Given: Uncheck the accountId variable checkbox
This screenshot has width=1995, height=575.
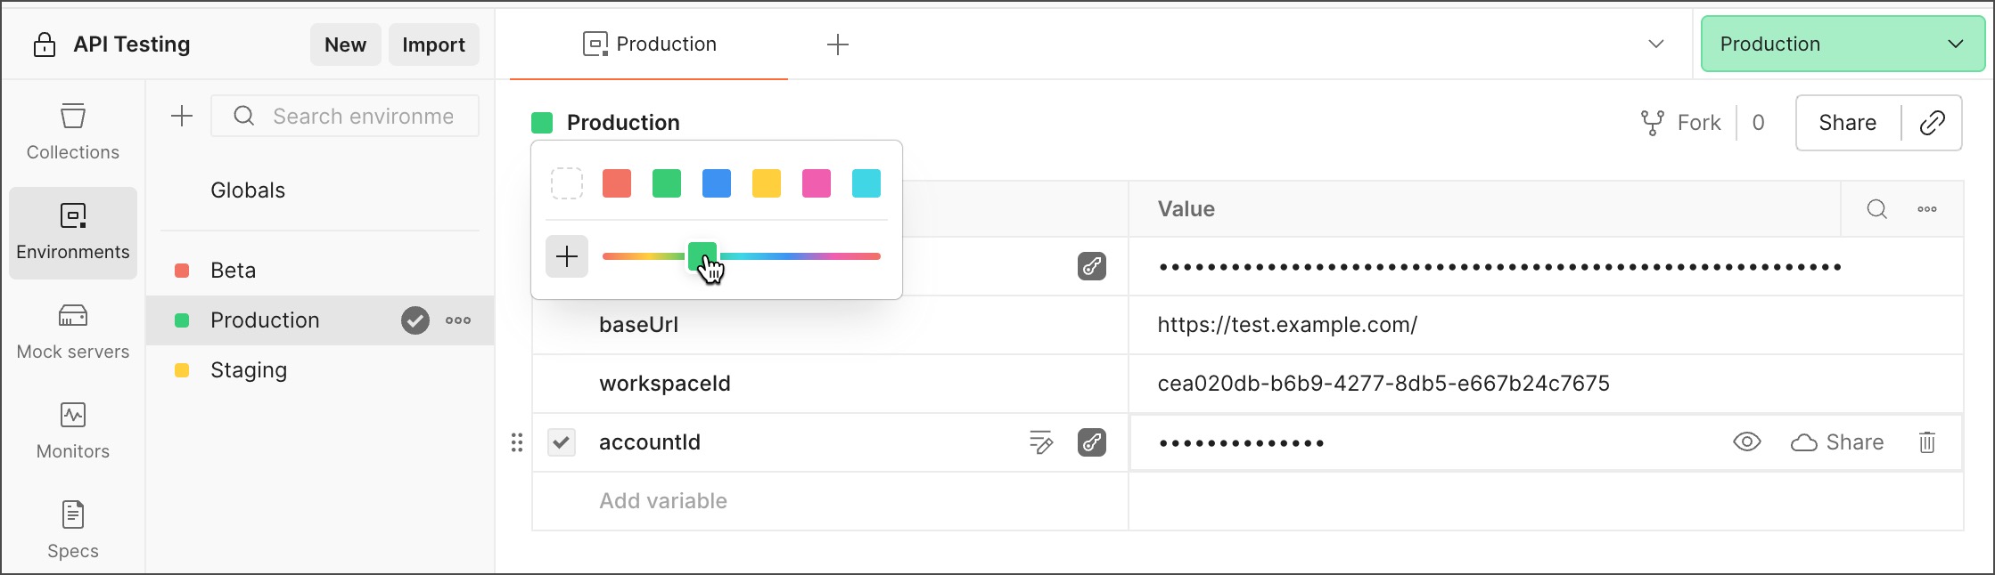Looking at the screenshot, I should (x=562, y=441).
